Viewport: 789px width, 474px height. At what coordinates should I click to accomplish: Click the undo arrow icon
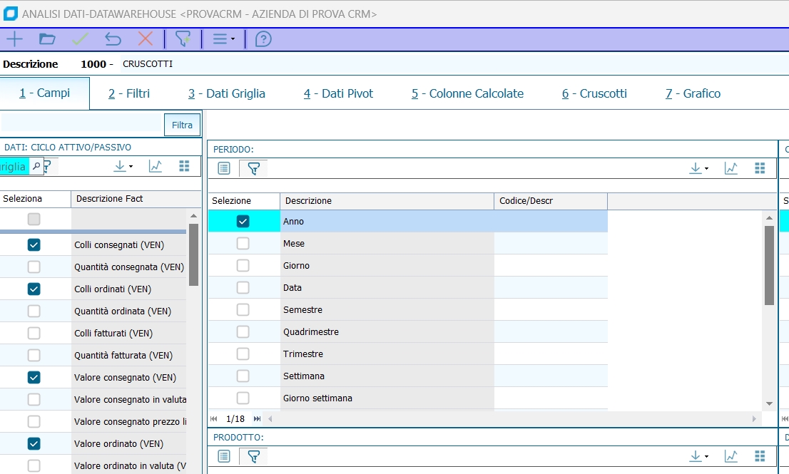[113, 39]
